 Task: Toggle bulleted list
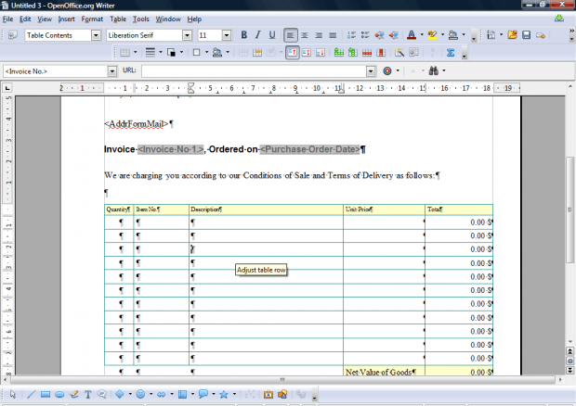pos(365,35)
